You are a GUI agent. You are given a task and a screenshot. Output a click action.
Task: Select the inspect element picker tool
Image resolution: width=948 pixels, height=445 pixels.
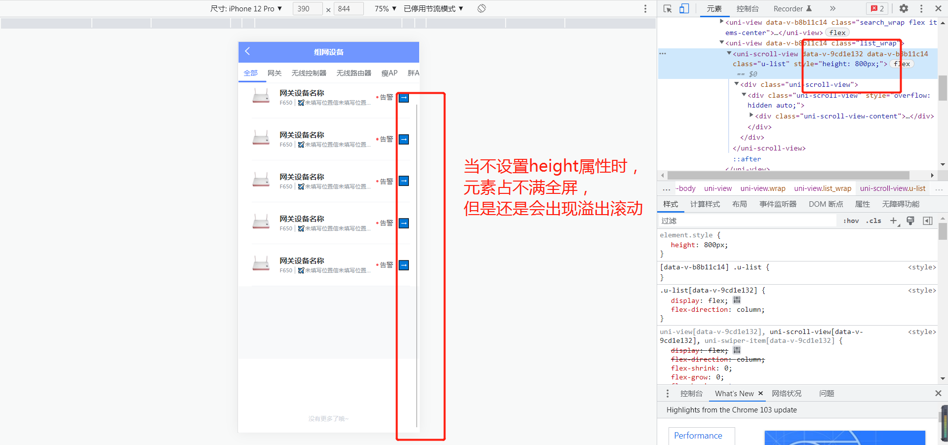click(668, 8)
